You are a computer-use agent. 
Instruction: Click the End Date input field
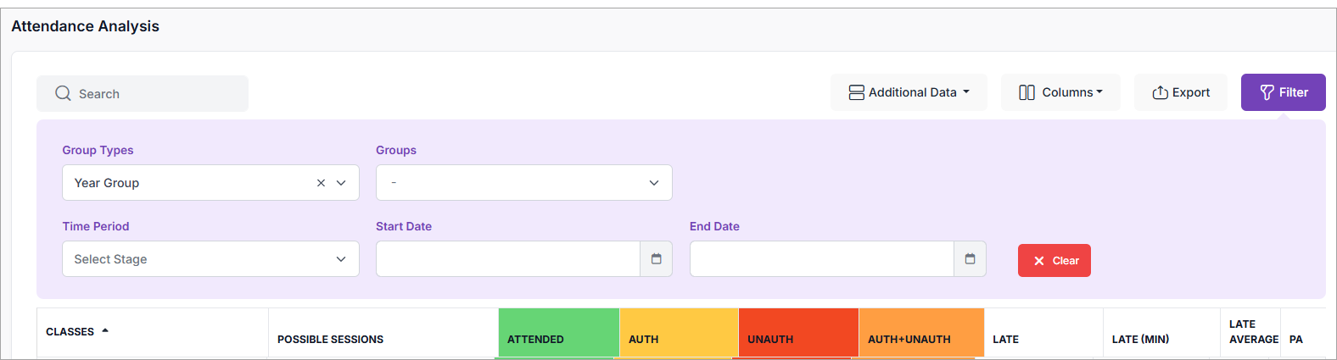(821, 259)
